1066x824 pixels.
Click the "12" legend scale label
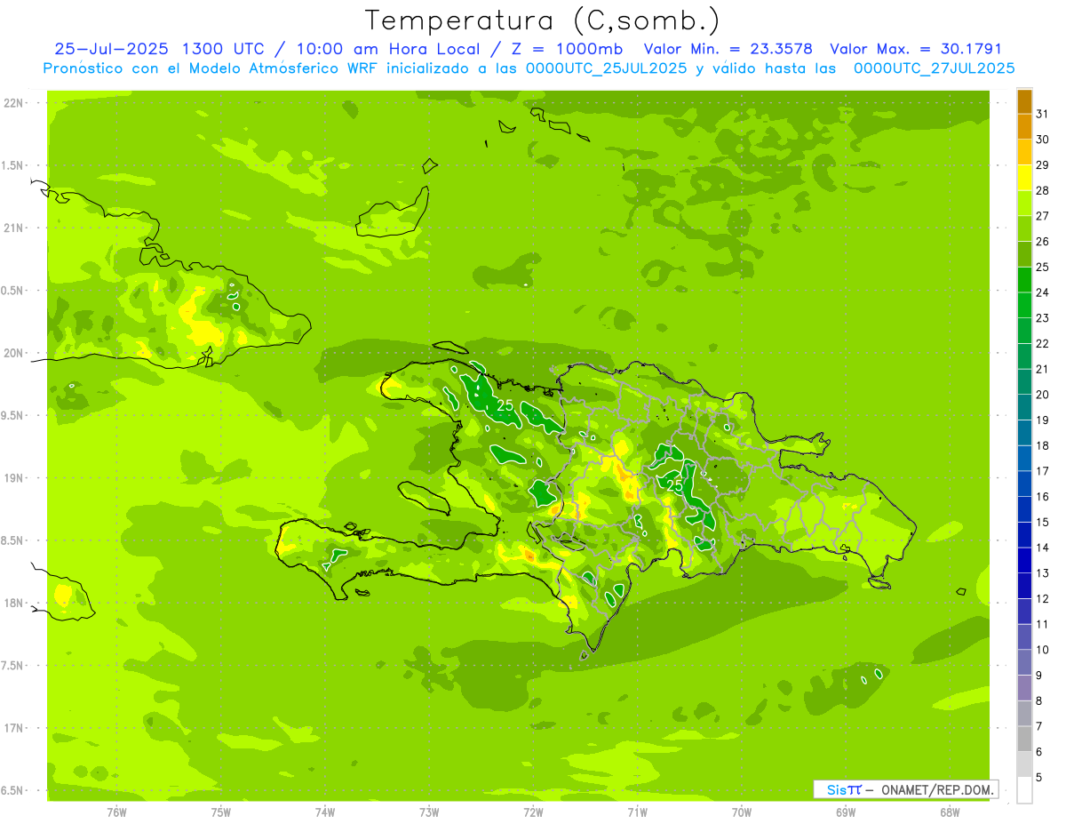(1043, 598)
